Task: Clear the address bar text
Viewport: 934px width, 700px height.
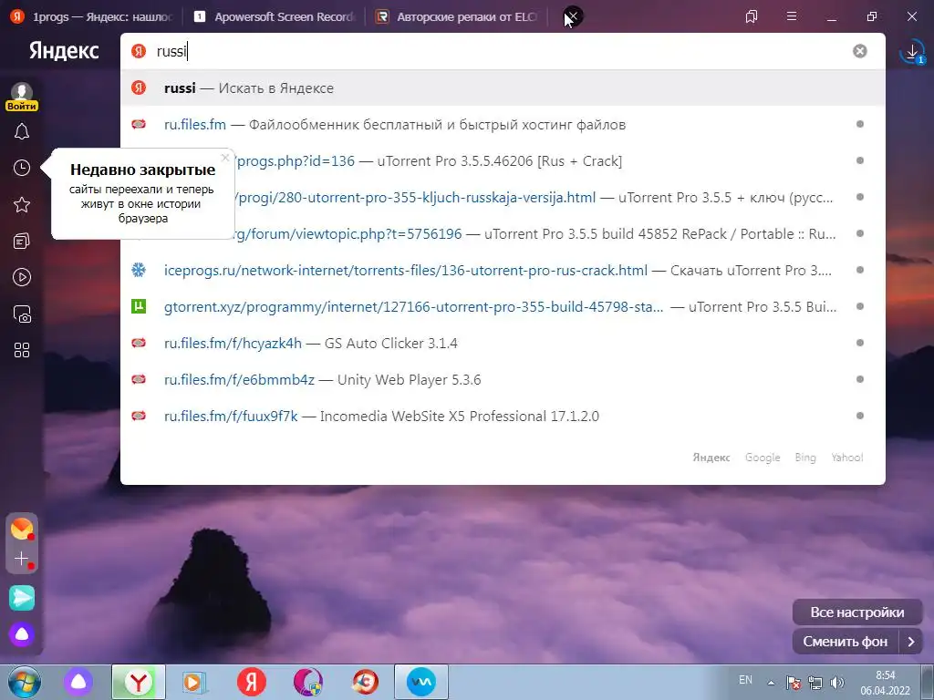Action: [x=859, y=51]
